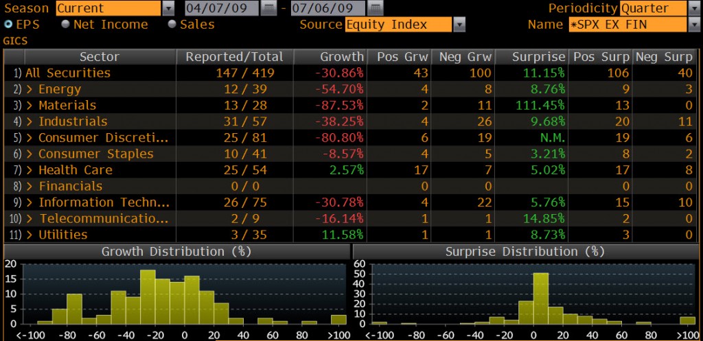The width and height of the screenshot is (703, 341).
Task: Click the tallest bar in Growth Distribution chart
Action: (x=148, y=296)
